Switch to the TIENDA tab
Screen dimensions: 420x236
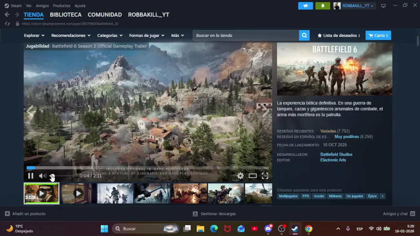point(33,15)
